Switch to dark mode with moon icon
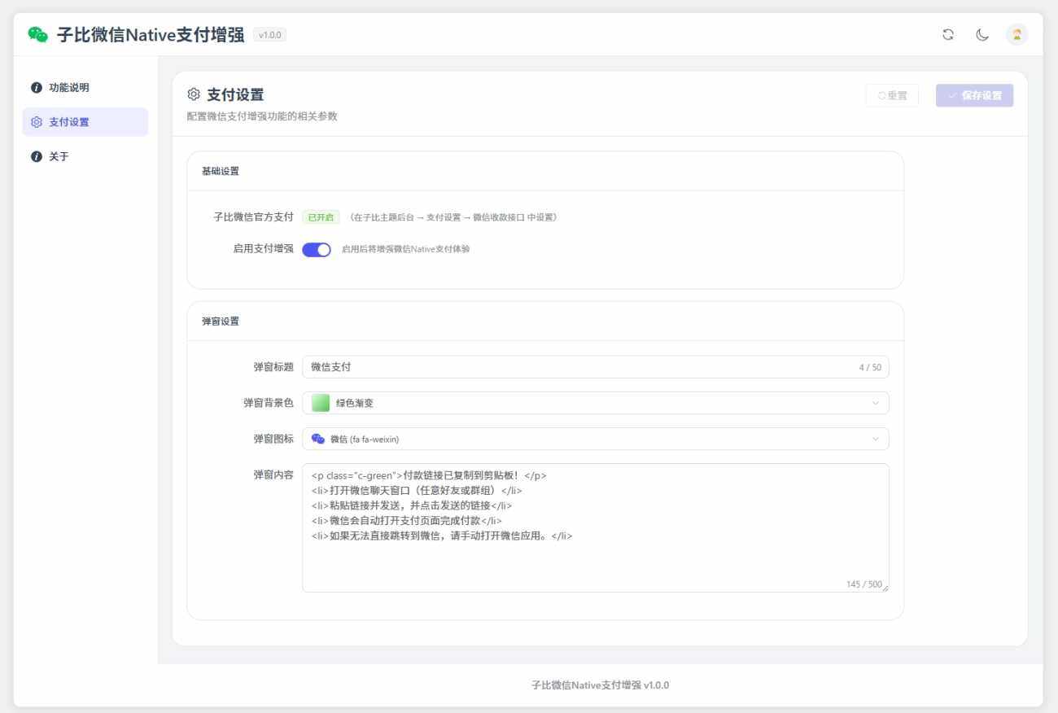The height and width of the screenshot is (713, 1058). pyautogui.click(x=982, y=34)
